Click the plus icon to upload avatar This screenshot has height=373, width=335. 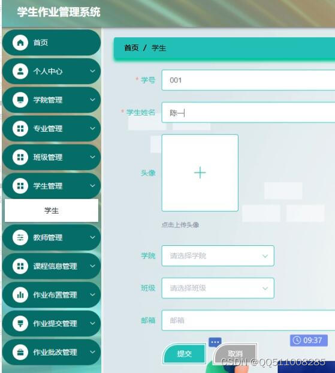(200, 173)
